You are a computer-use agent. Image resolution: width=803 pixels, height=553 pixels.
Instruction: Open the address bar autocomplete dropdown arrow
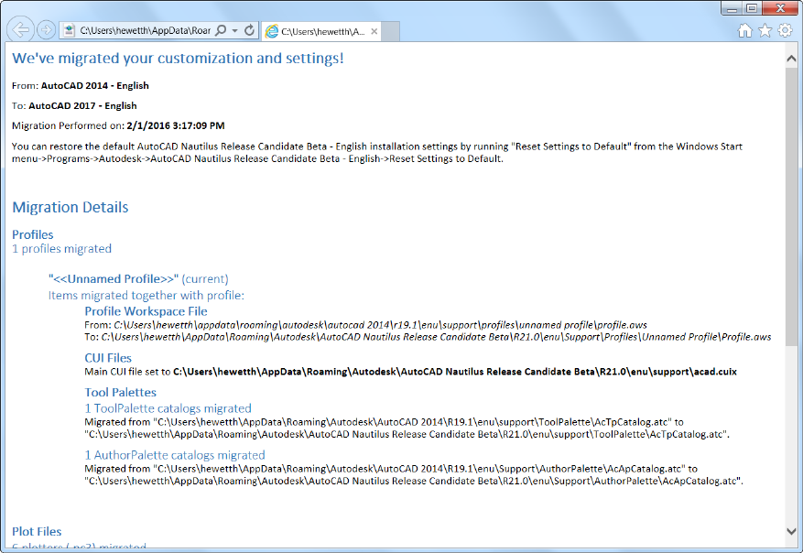[234, 31]
